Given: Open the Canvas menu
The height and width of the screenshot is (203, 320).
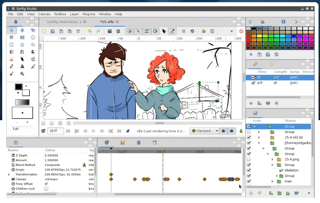Looking at the screenshot, I should click(x=44, y=14).
